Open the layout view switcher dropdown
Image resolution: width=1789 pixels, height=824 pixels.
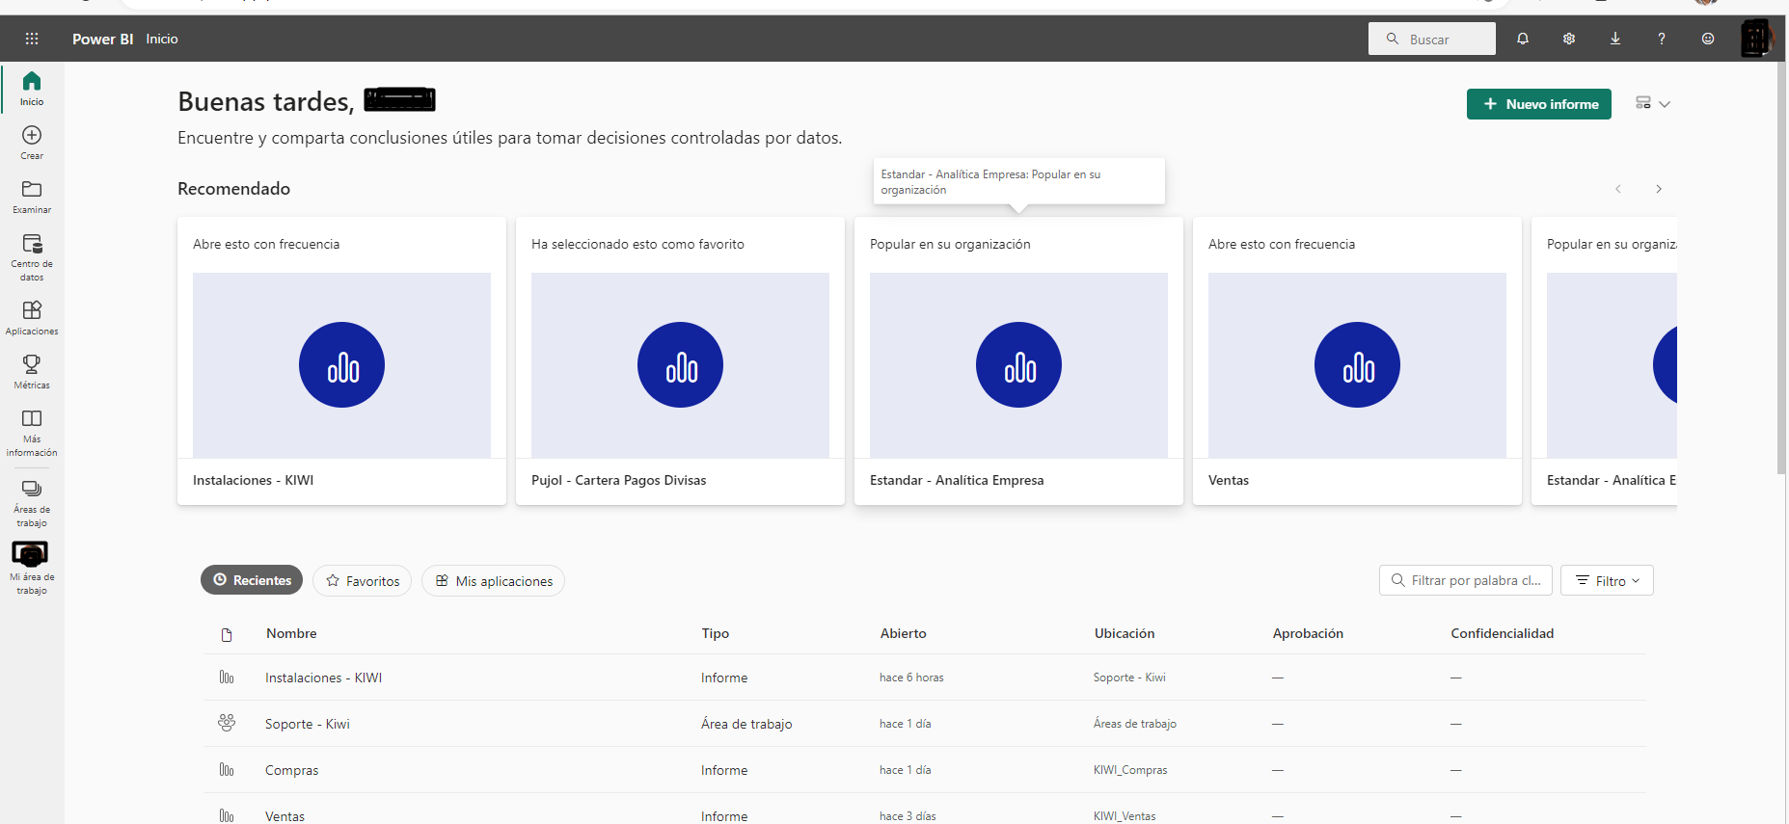pos(1653,103)
